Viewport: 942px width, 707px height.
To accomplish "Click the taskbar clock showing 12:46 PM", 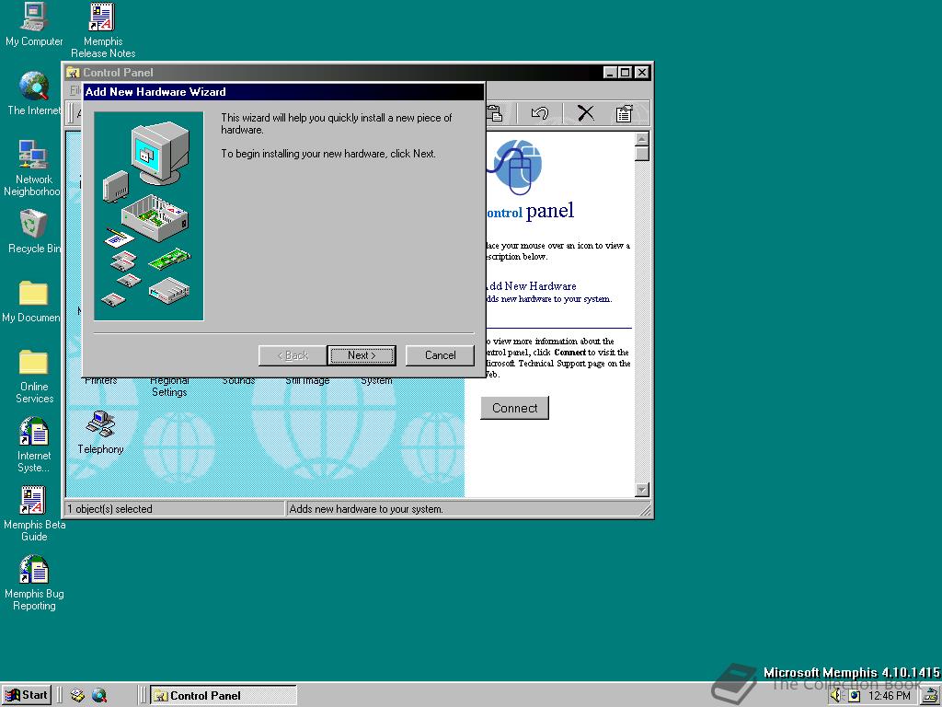I will (x=890, y=696).
